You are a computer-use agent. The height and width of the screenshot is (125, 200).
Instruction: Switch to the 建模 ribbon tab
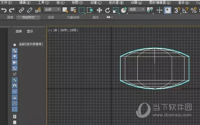coord(10,17)
